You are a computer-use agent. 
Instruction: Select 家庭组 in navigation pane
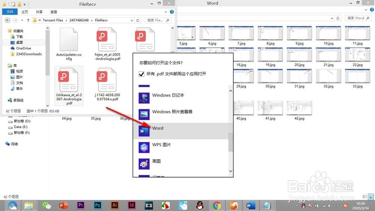point(15,100)
